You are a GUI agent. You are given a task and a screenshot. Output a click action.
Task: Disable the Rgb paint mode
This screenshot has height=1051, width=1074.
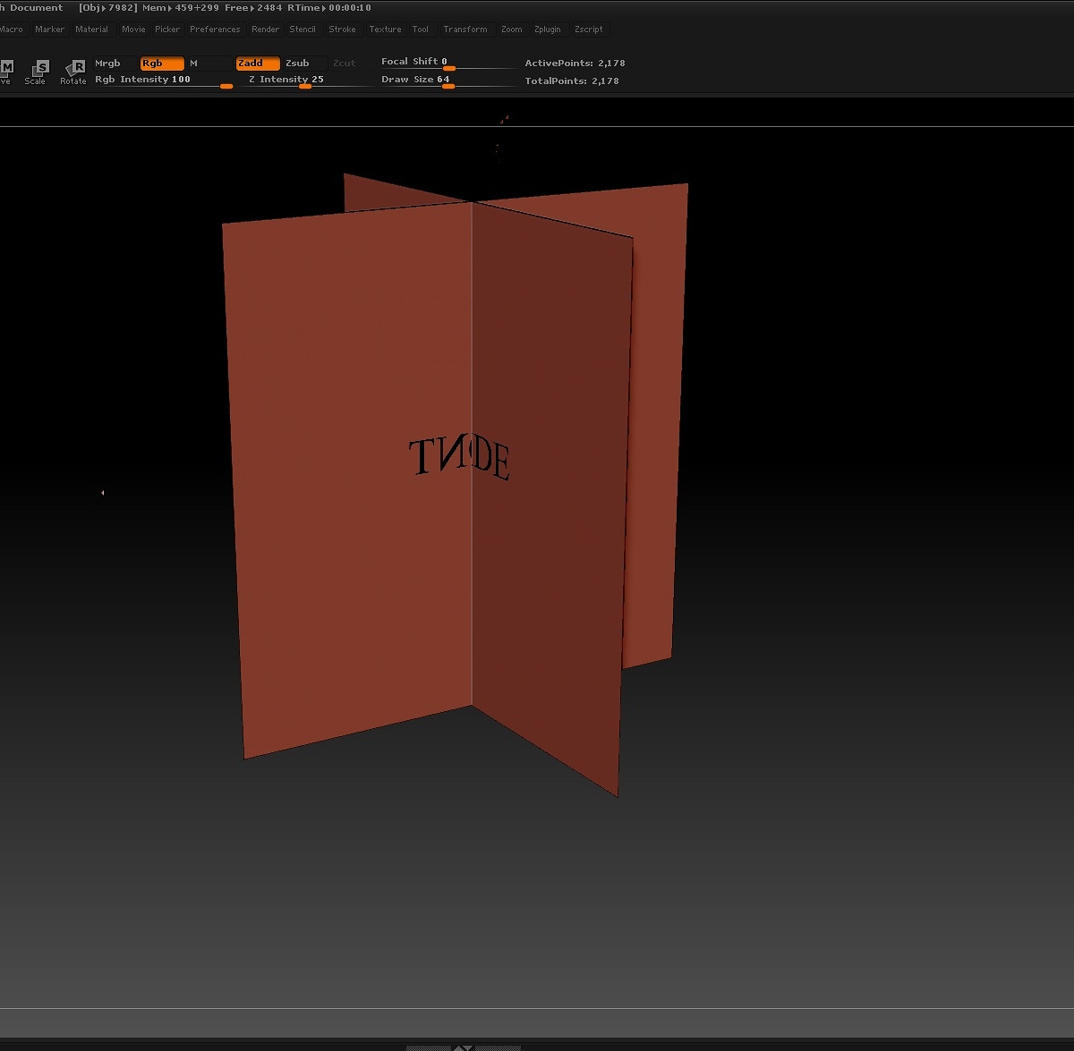coord(162,64)
